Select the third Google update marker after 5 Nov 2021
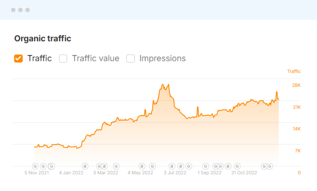Viewport: 317px width, 191px height. [x=51, y=166]
